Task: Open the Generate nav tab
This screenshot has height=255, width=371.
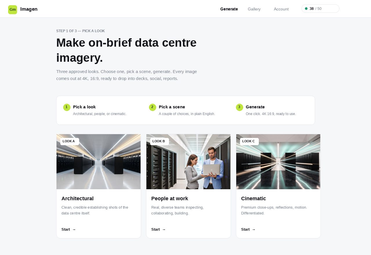Action: coord(229,9)
